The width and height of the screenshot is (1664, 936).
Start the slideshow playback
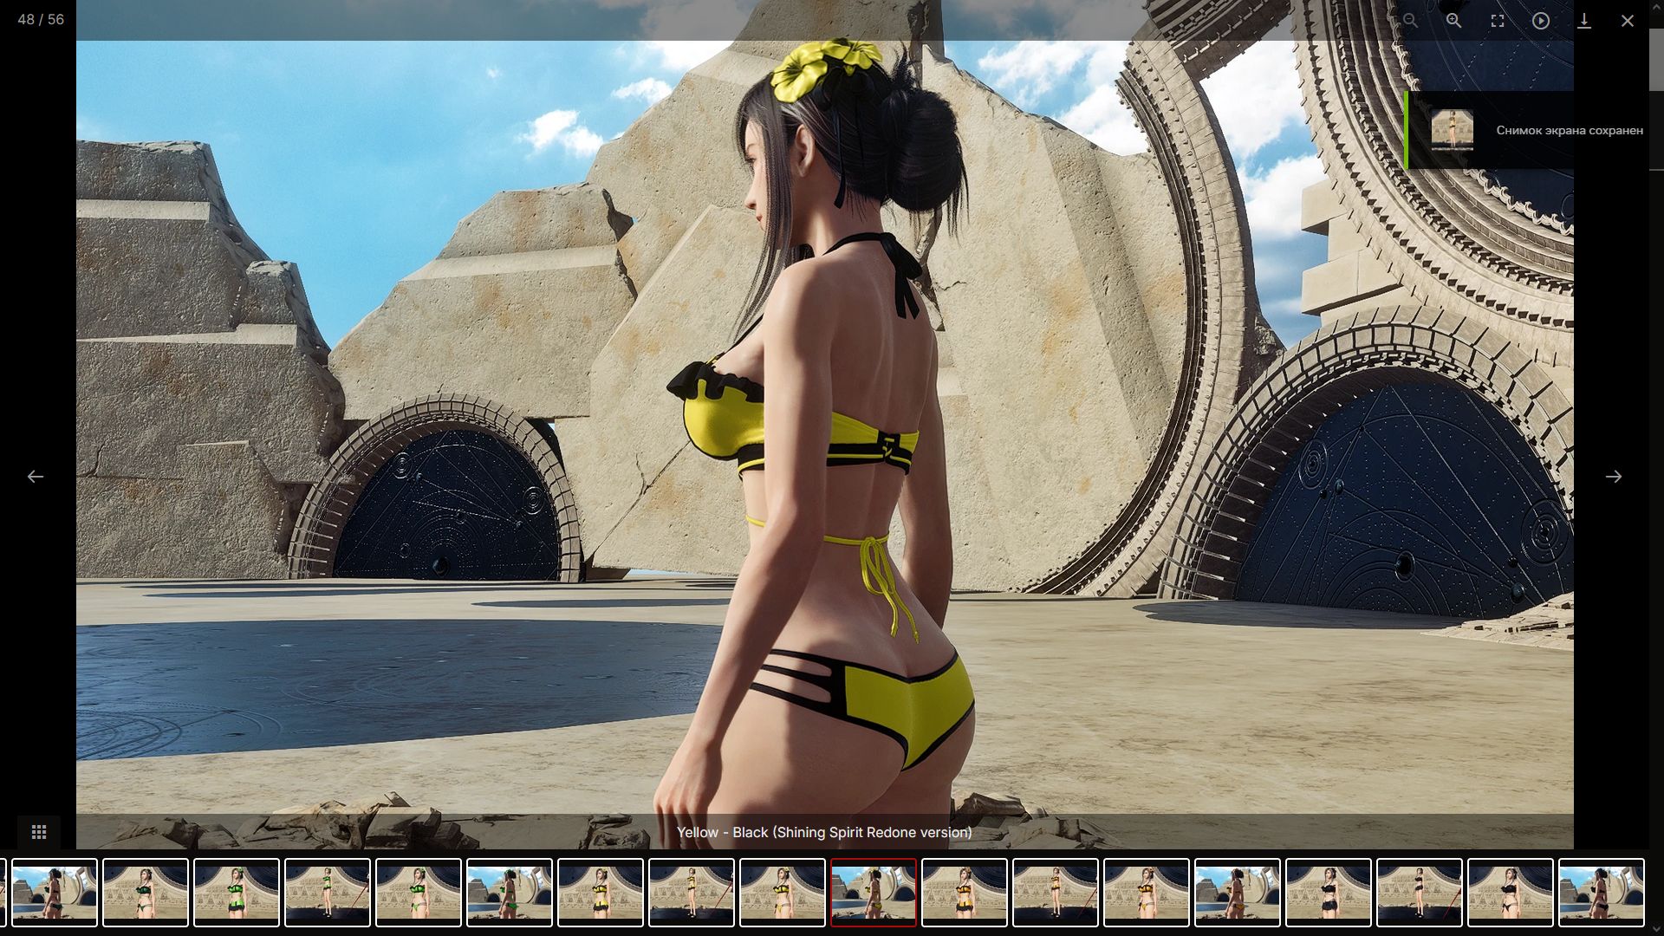coord(1540,21)
